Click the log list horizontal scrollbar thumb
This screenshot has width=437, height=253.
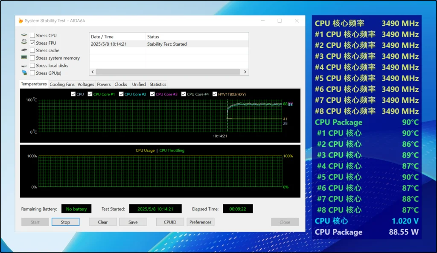coord(168,72)
